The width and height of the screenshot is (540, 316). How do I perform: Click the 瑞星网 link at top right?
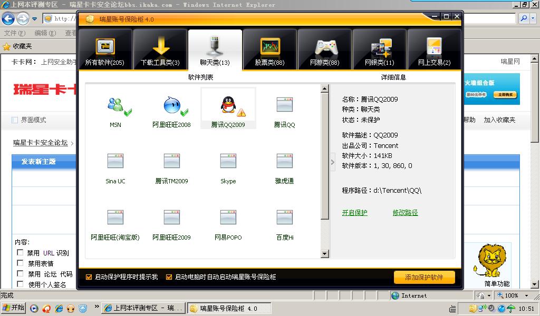(x=510, y=62)
